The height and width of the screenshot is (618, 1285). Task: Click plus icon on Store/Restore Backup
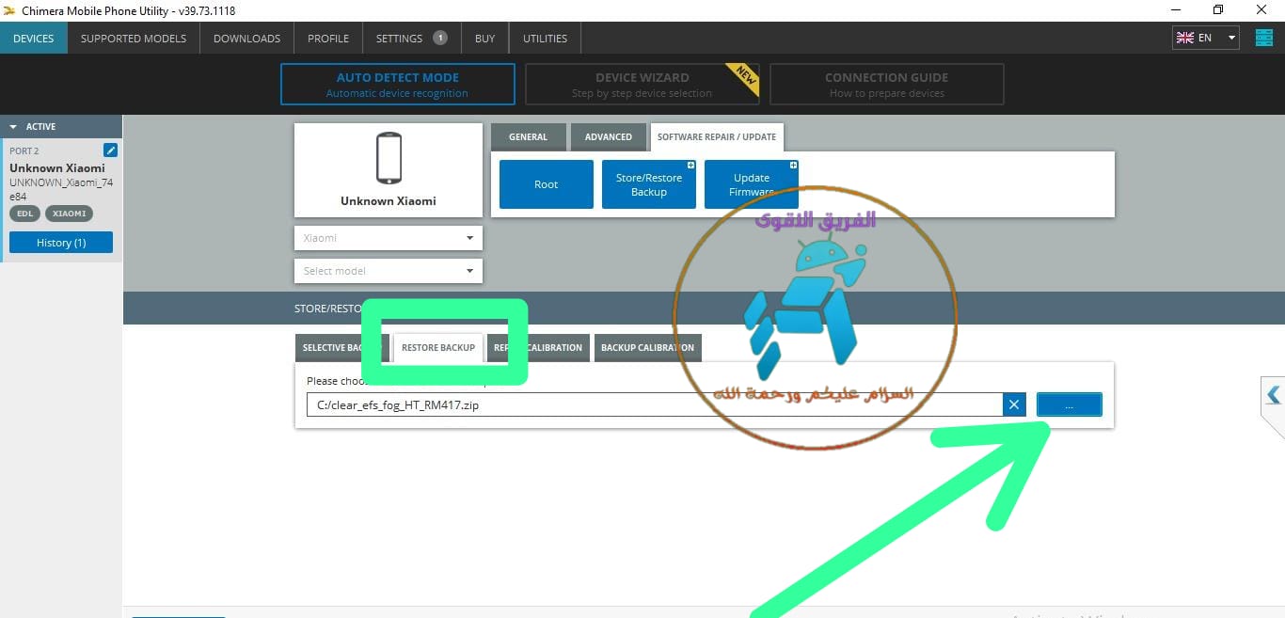coord(690,166)
